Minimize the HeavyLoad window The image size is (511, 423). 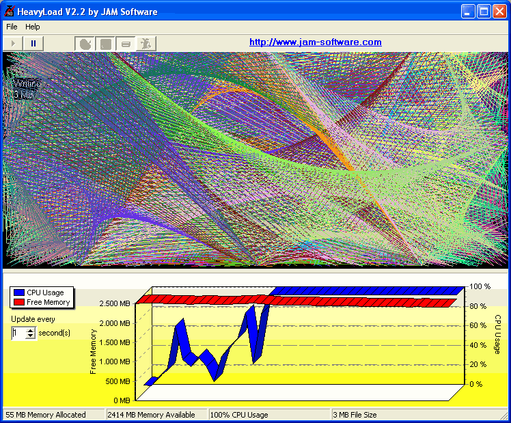tap(467, 11)
